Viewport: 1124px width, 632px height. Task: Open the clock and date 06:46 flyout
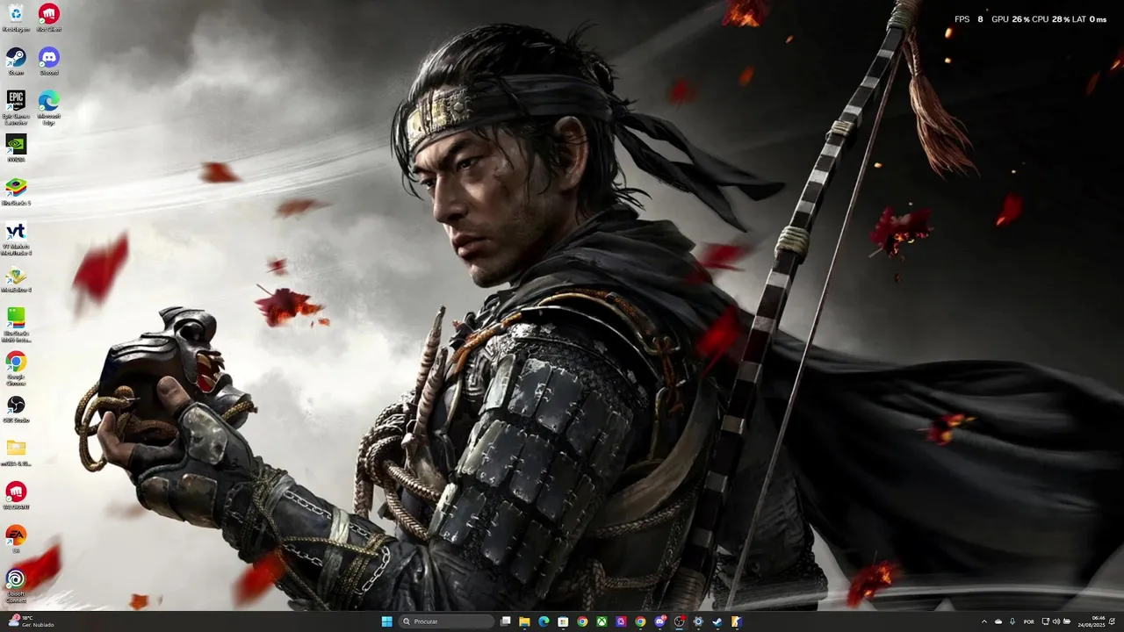point(1092,621)
